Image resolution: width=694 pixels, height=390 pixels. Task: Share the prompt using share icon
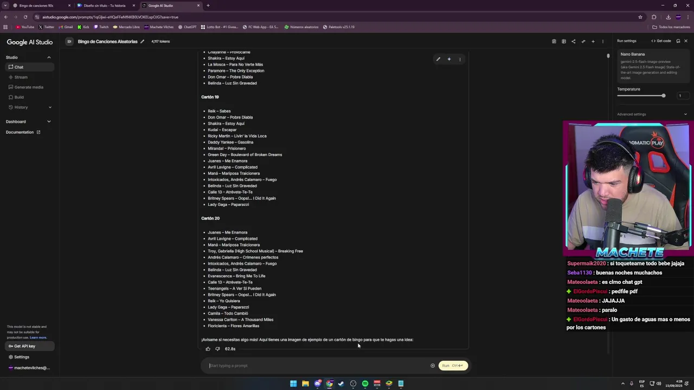pos(573,42)
